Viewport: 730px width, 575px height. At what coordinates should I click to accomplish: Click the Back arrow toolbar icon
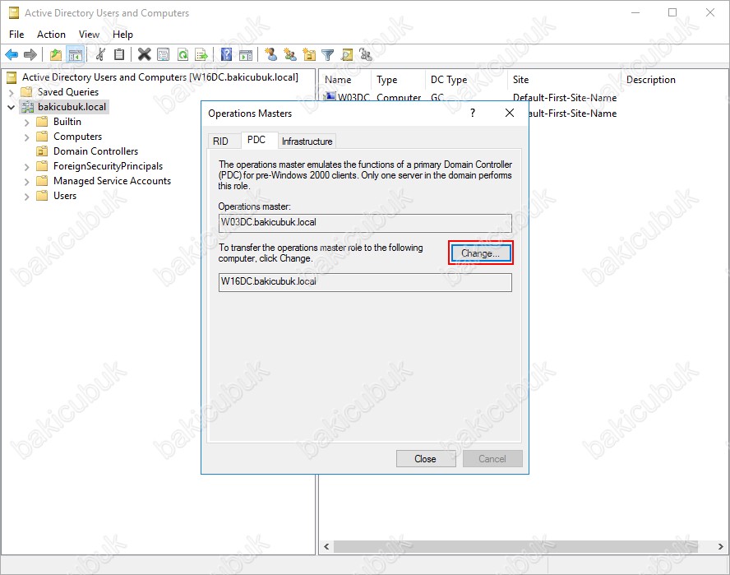coord(12,55)
